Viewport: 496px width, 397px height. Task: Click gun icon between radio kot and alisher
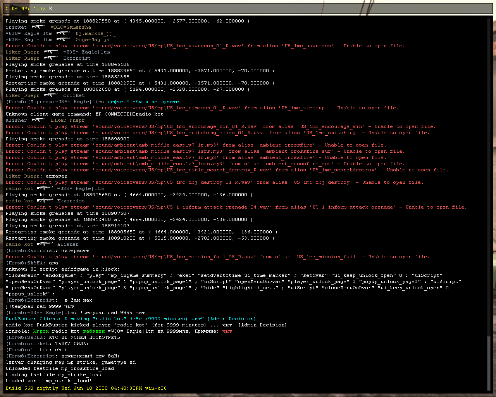pos(45,244)
